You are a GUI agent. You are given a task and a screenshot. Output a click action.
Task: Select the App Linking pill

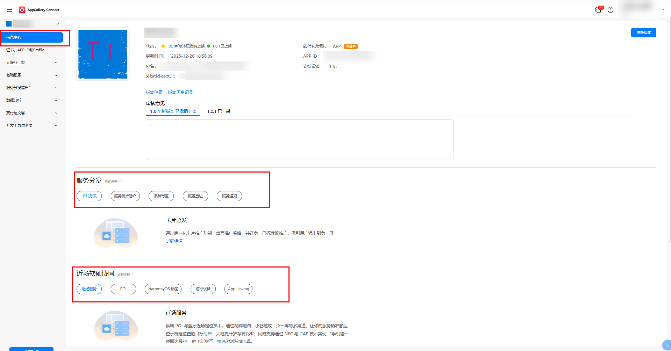tap(238, 289)
